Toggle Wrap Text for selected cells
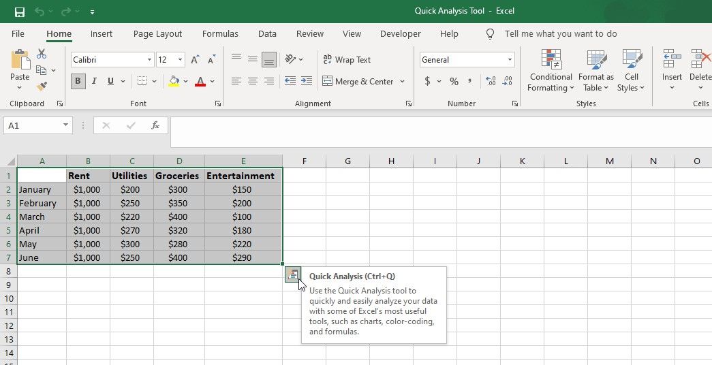Screen dimensions: 712x365 coord(347,60)
